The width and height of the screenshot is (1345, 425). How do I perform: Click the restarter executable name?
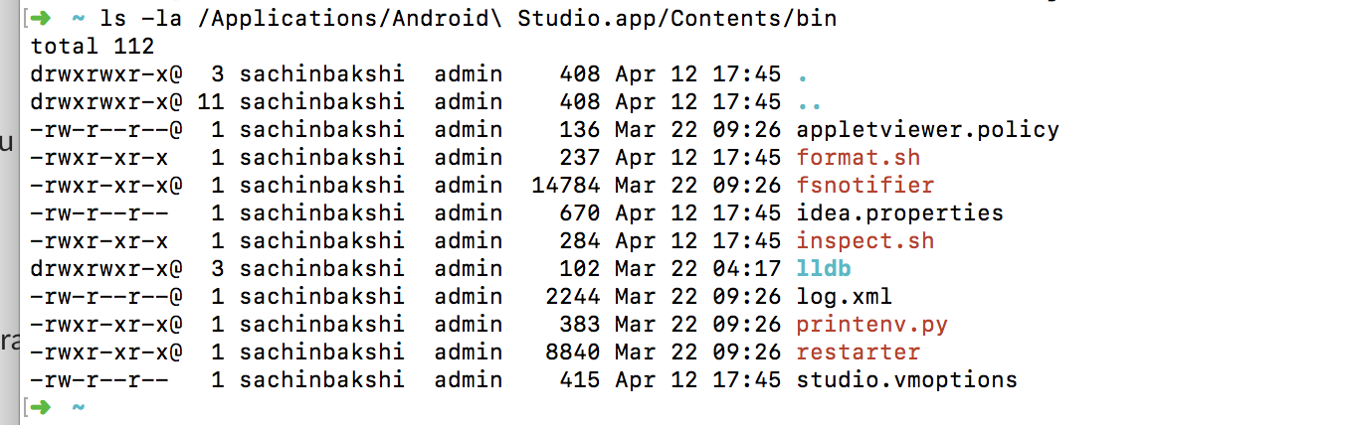tap(859, 353)
